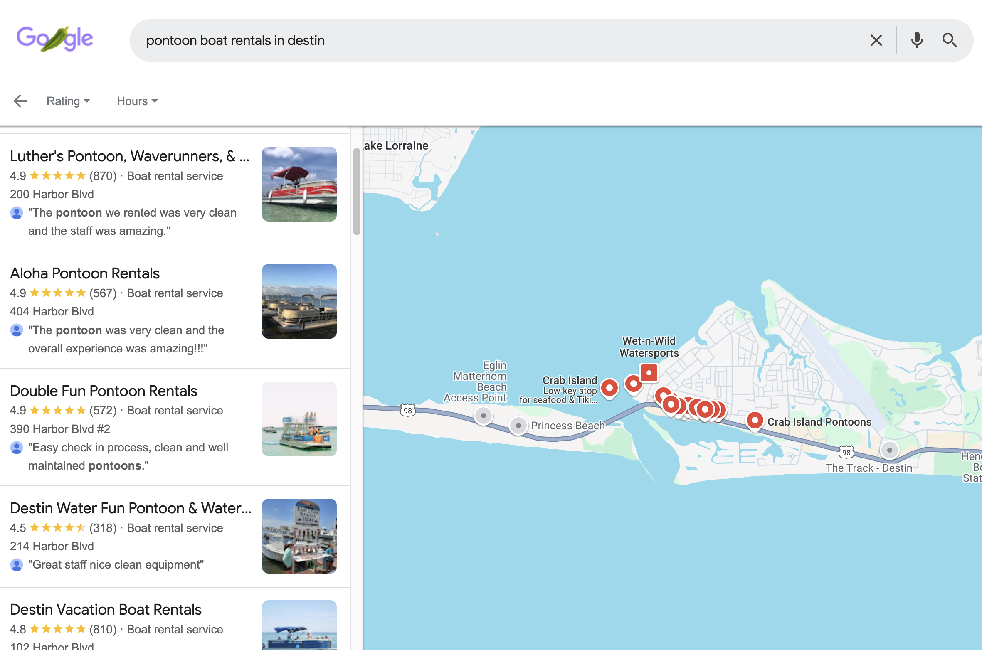This screenshot has width=982, height=650.
Task: Clear the search query with X
Action: point(876,40)
